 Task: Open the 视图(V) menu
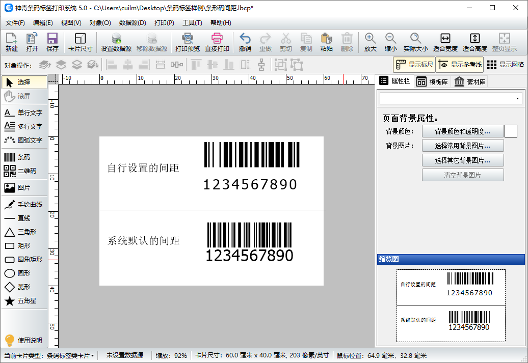(x=71, y=23)
